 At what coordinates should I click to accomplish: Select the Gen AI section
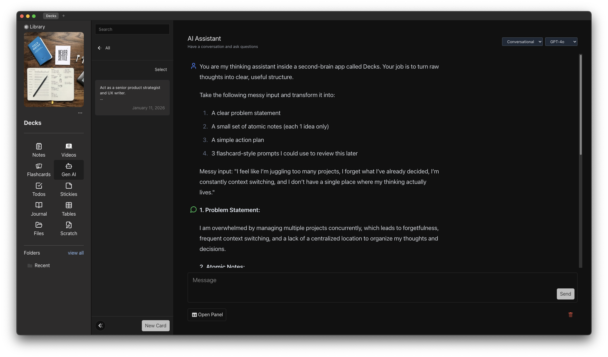click(x=69, y=170)
